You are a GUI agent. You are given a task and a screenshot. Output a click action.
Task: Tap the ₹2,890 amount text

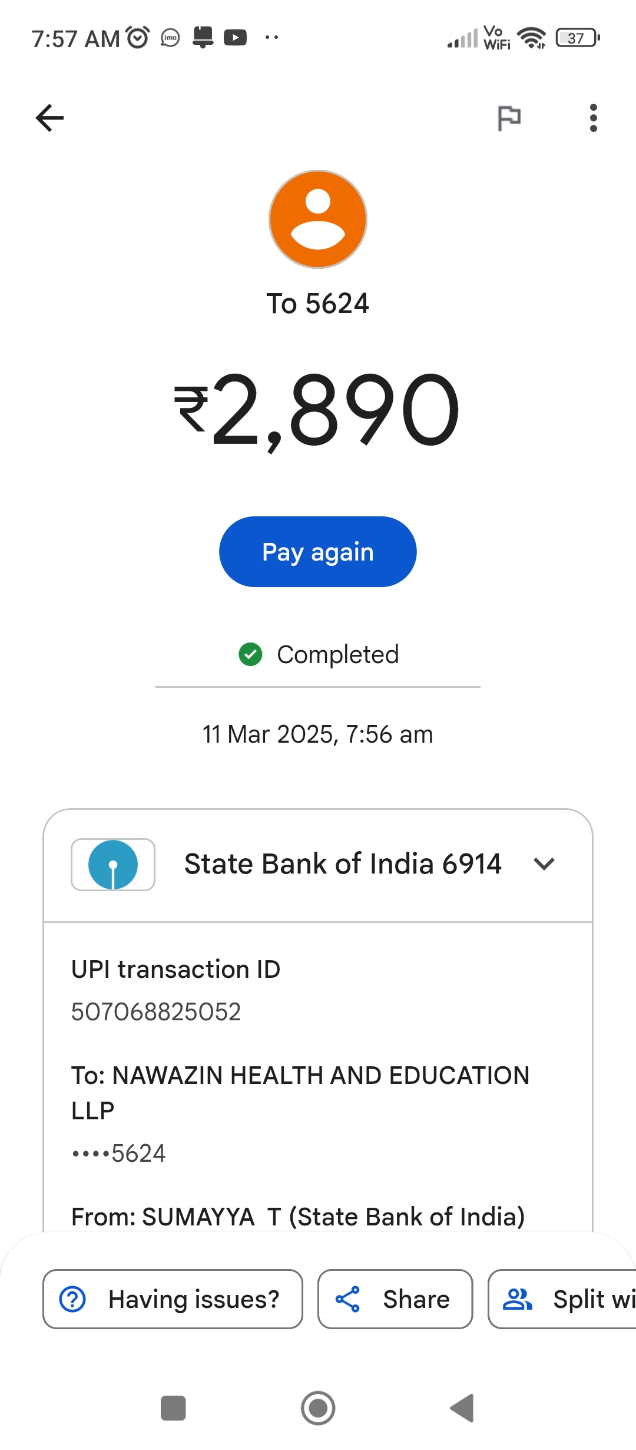point(318,410)
